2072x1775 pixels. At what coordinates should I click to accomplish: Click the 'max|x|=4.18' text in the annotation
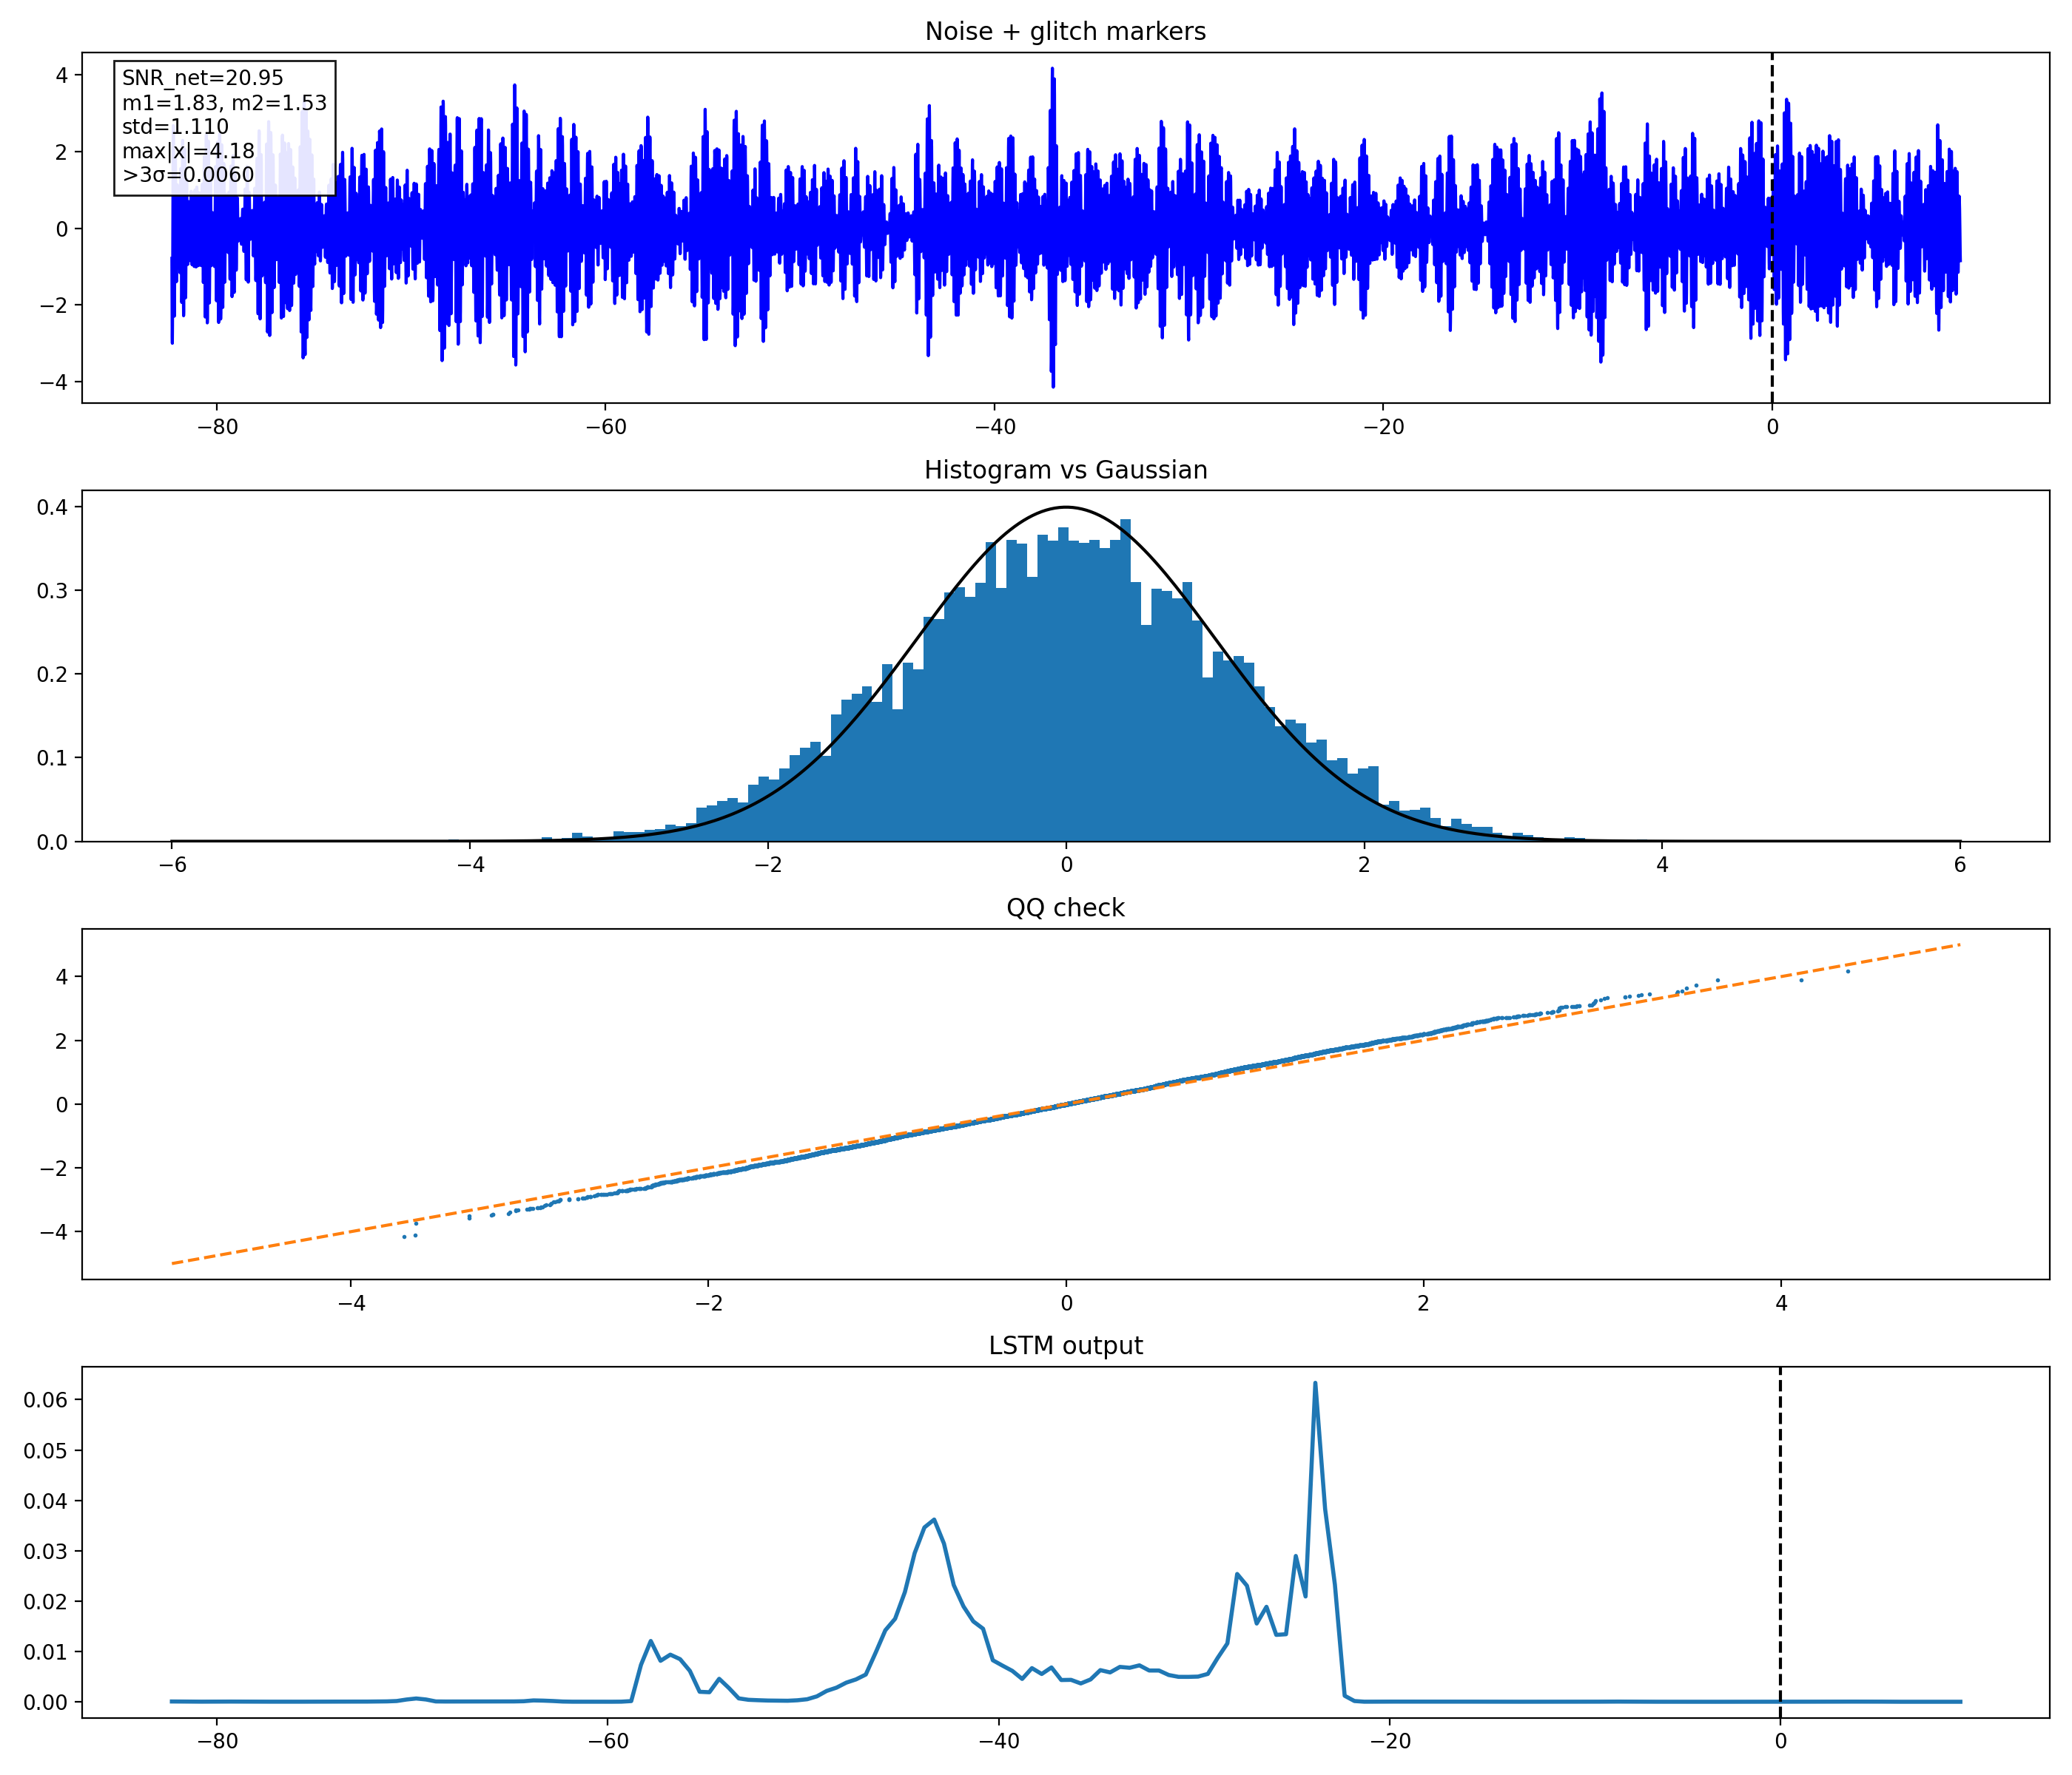(x=188, y=151)
